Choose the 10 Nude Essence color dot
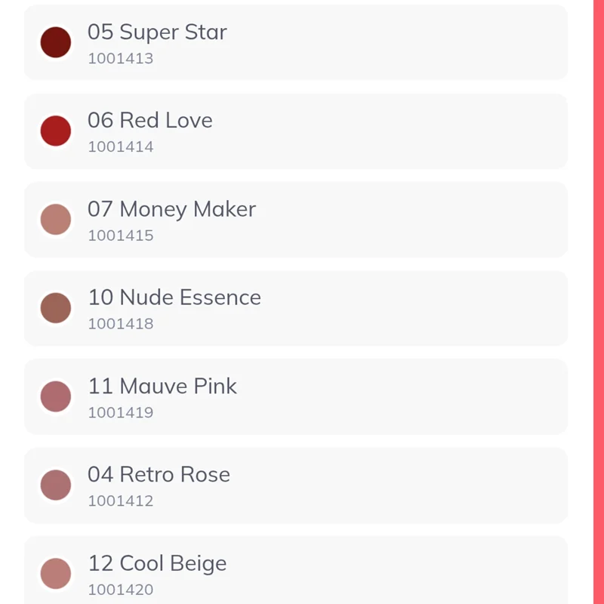604x604 pixels. click(x=56, y=308)
